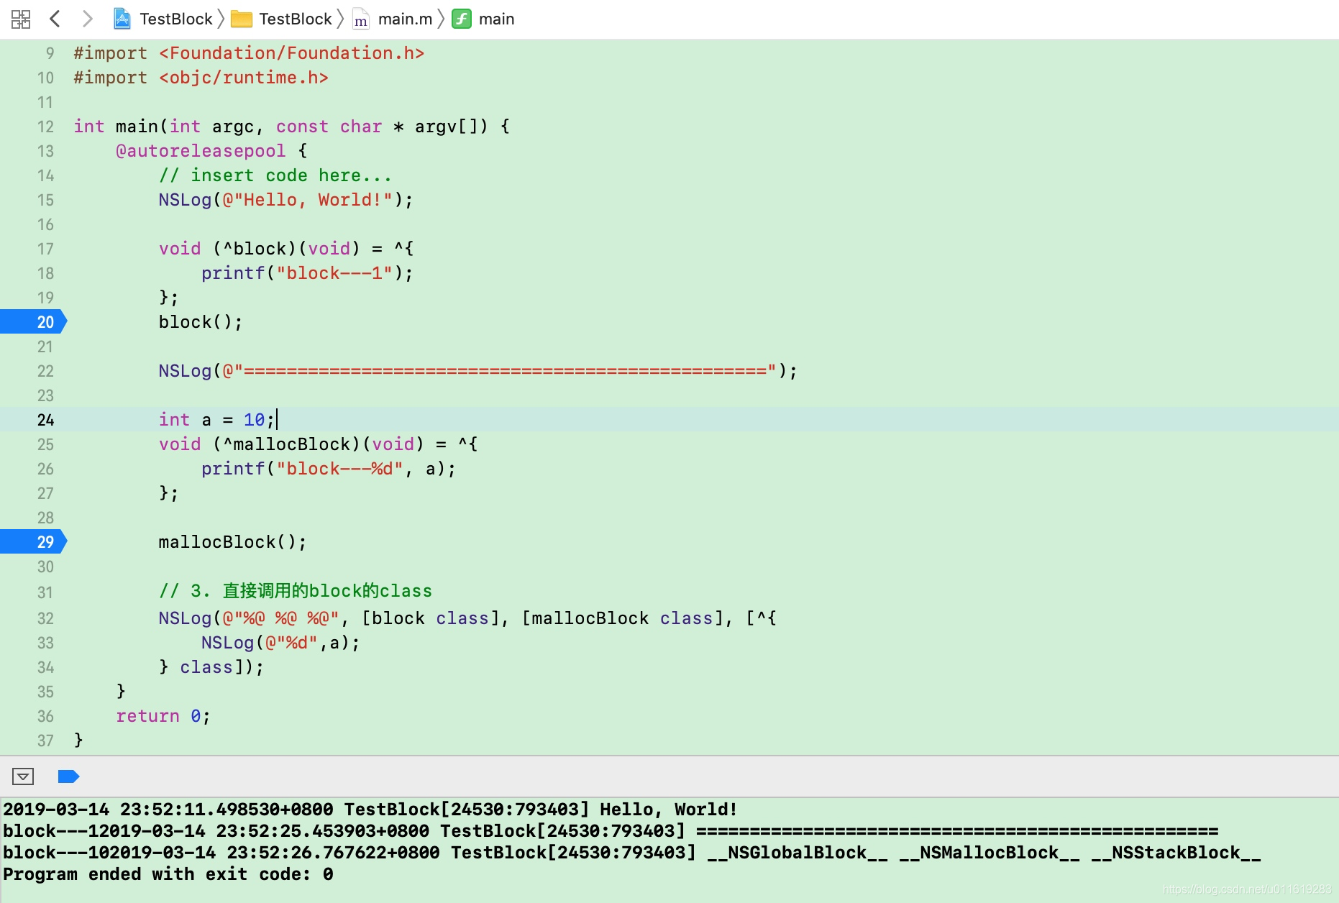1339x903 pixels.
Task: Click the int main function signature
Action: [x=292, y=127]
